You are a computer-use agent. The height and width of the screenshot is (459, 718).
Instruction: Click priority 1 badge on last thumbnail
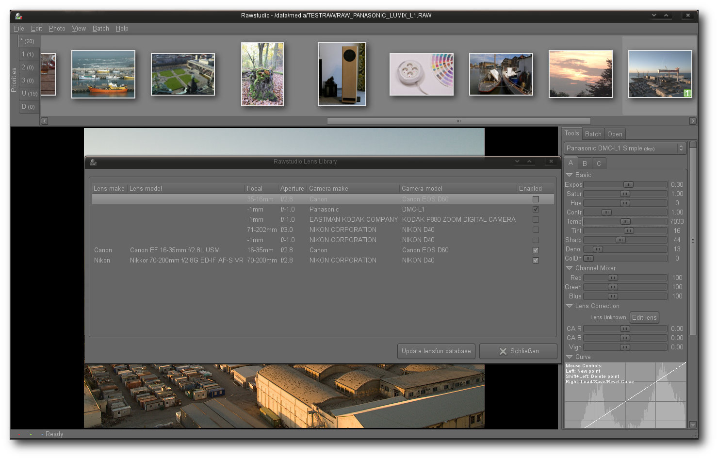click(x=687, y=93)
